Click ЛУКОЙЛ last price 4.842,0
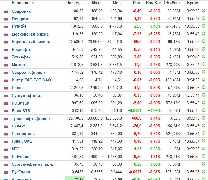Viewport: 208px width, 180px height. 77,26
